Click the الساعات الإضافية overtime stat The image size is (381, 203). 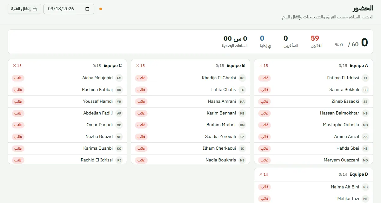235,42
